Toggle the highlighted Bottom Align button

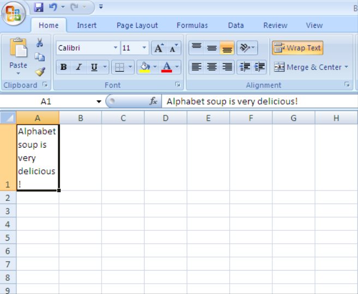[x=227, y=48]
